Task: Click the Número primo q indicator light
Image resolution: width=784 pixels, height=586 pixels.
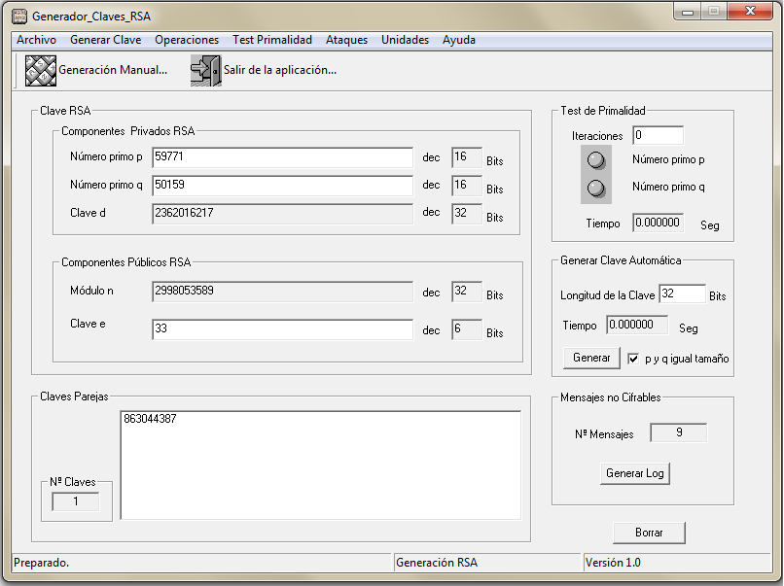Action: (596, 188)
